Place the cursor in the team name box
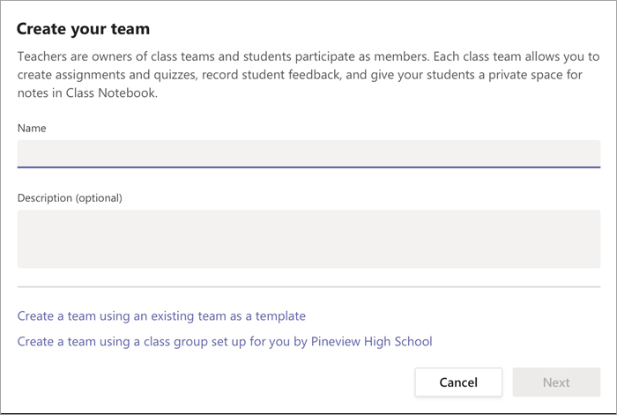This screenshot has width=617, height=415. click(308, 154)
